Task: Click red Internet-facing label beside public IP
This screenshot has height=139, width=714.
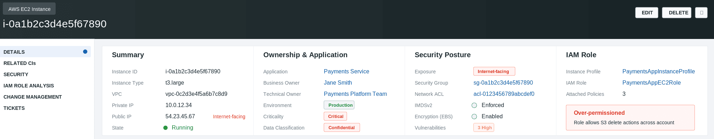Action: click(x=229, y=117)
